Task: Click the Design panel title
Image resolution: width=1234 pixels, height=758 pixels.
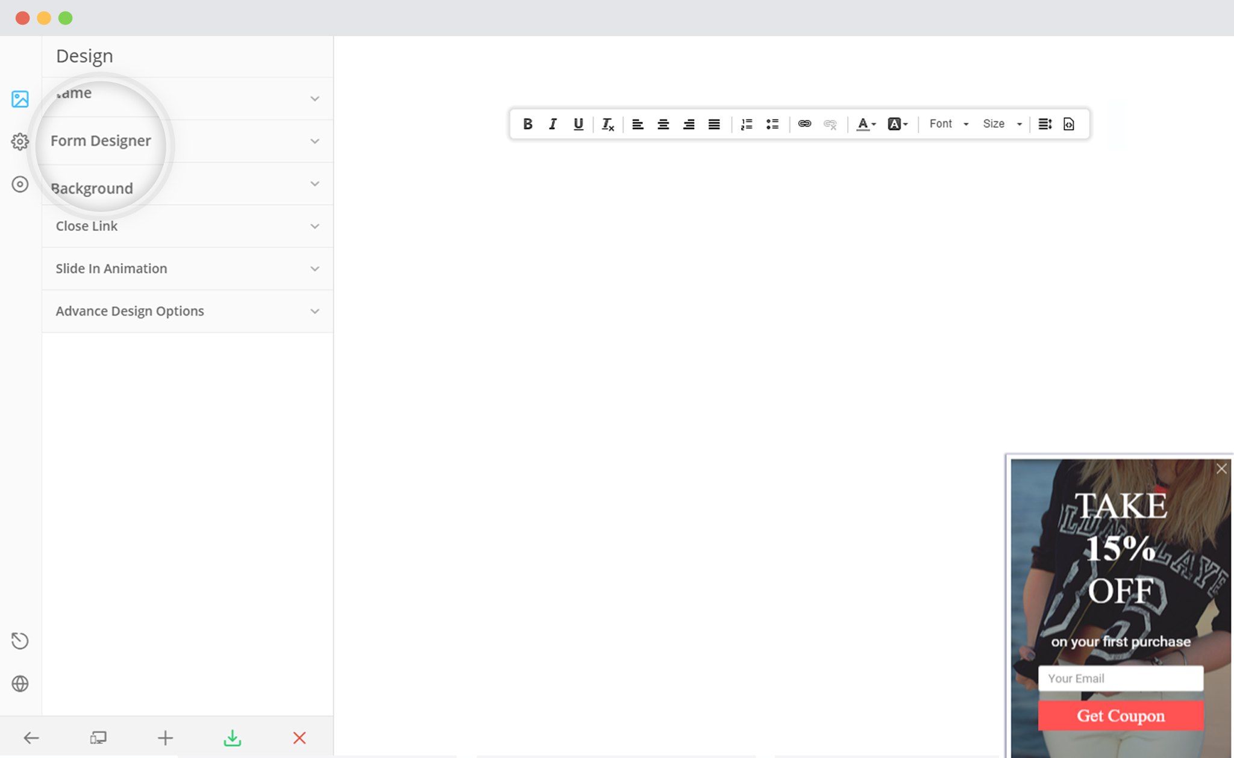Action: click(84, 56)
